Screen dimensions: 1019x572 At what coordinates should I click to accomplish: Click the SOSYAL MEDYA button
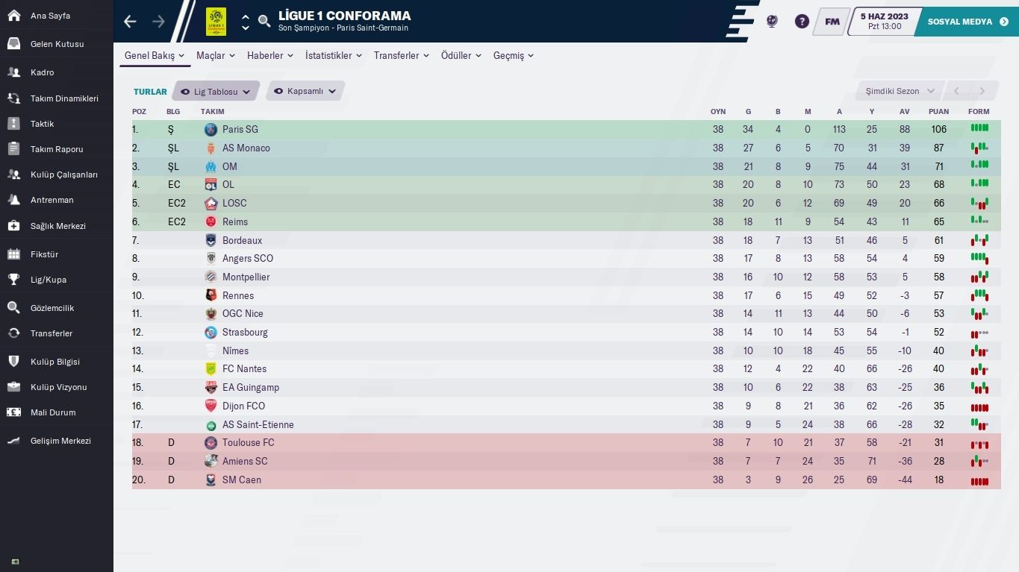tap(967, 22)
